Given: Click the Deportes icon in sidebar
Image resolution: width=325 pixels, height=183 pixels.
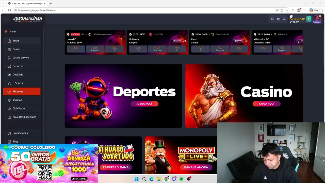Looking at the screenshot, I should click(9, 66).
